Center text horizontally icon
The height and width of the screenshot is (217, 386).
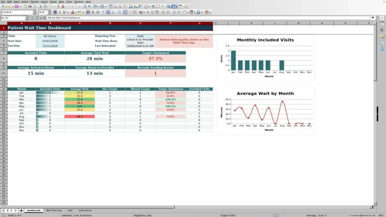pyautogui.click(x=93, y=12)
